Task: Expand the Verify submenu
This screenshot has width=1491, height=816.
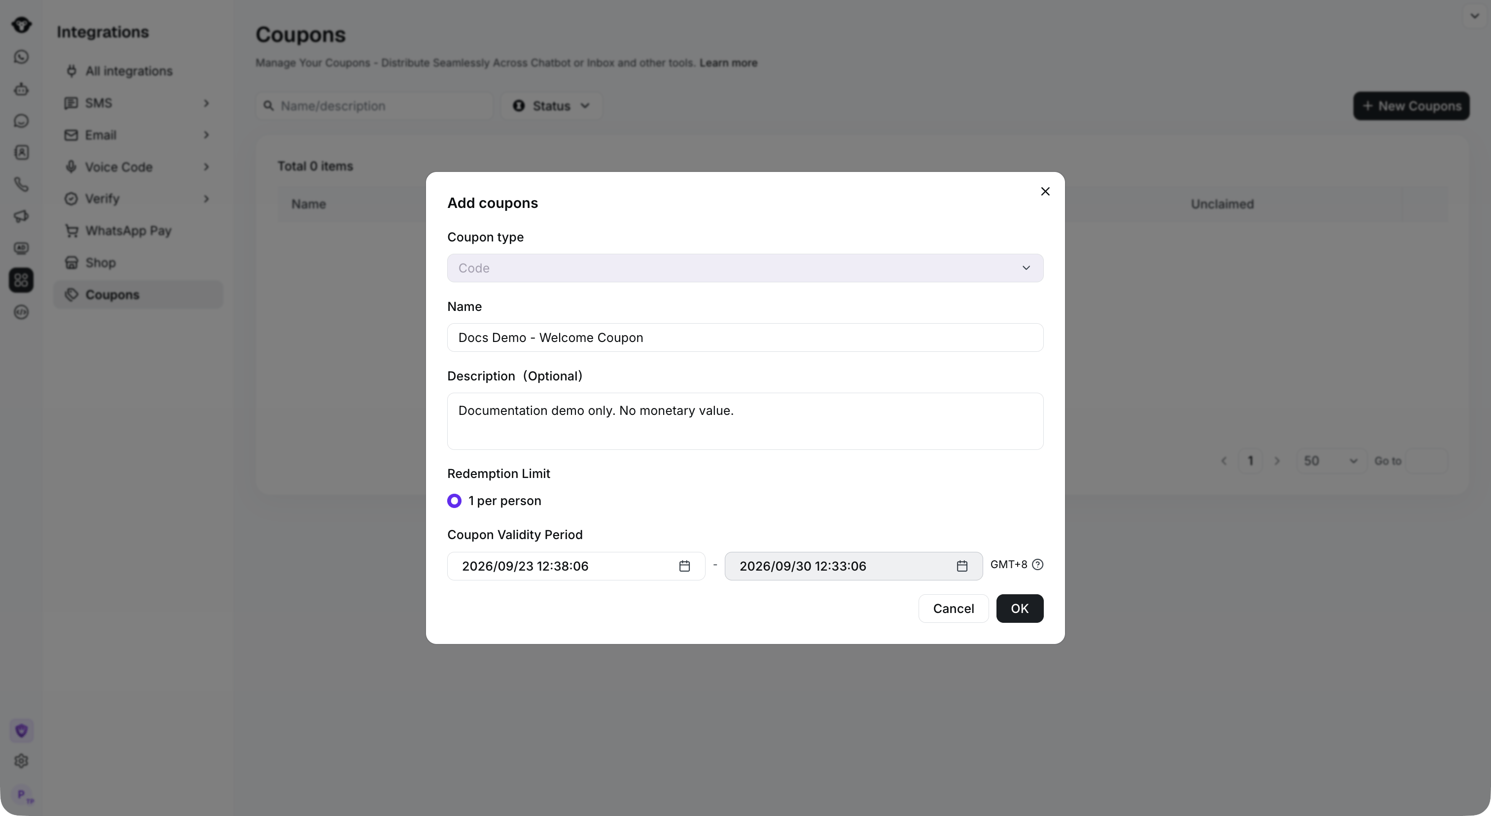Action: (x=138, y=199)
